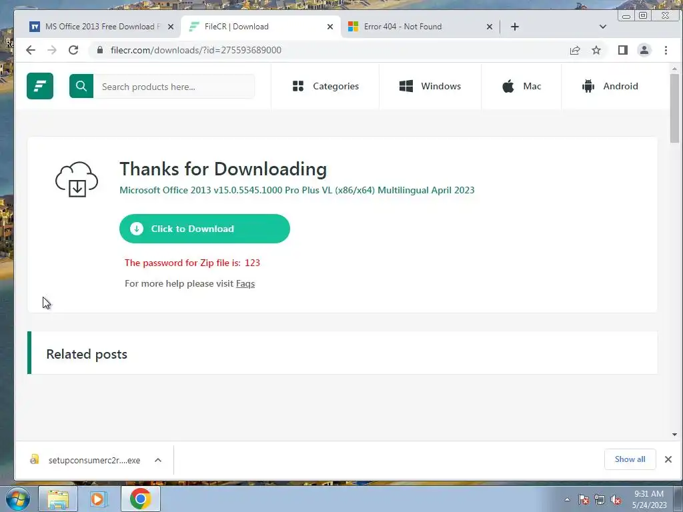Close the MS Office 2013 Free Download tab
The width and height of the screenshot is (683, 512).
171,27
